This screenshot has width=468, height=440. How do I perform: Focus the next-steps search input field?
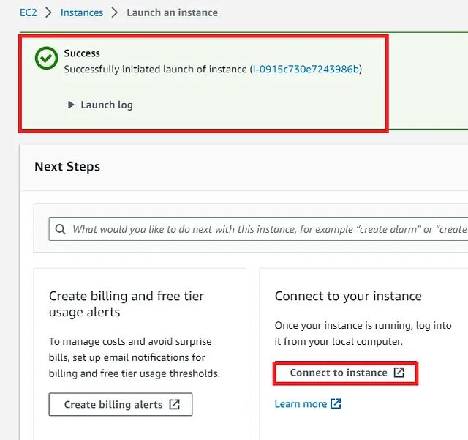click(258, 229)
